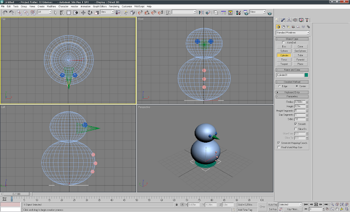Image resolution: width=350 pixels, height=212 pixels.
Task: Select the Geometry category button
Action: [278, 27]
